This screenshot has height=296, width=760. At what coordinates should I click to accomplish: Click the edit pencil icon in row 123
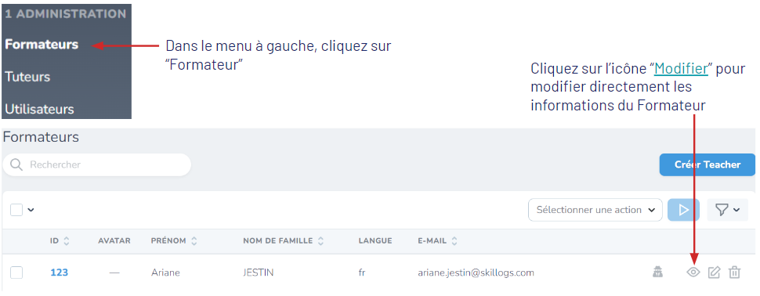click(714, 273)
